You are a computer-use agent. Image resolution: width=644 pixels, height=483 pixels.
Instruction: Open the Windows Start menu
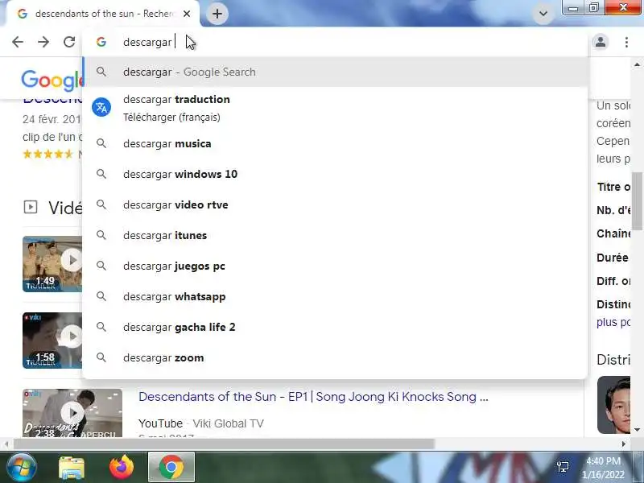pos(22,467)
